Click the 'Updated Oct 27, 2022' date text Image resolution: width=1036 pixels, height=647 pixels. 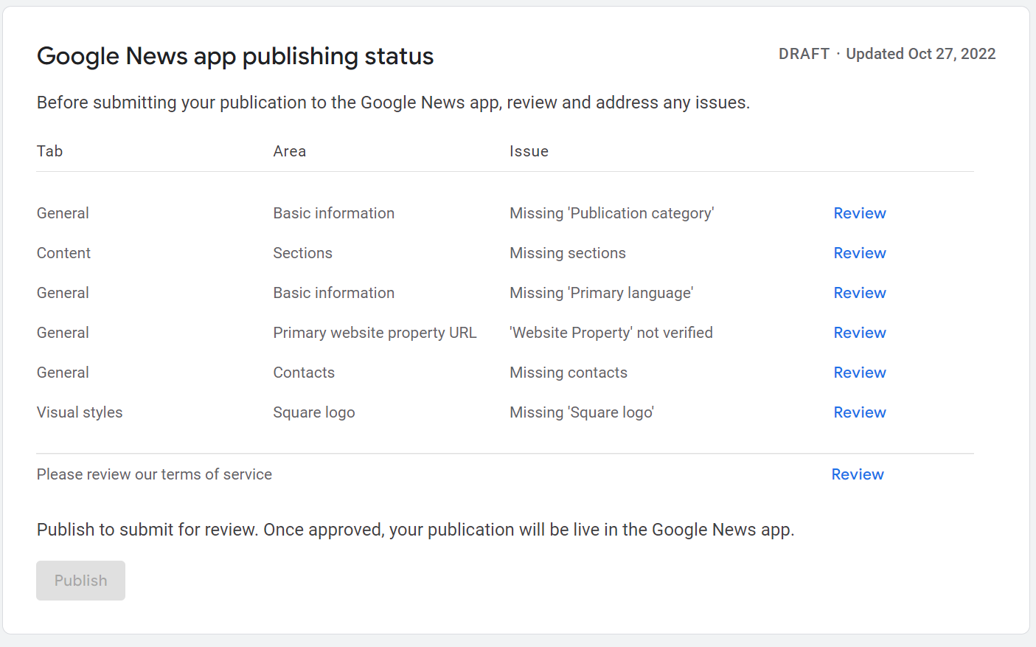(920, 54)
